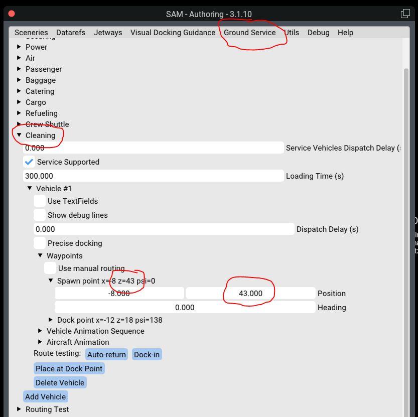418x417 pixels.
Task: Open the Jetways menu
Action: (108, 33)
